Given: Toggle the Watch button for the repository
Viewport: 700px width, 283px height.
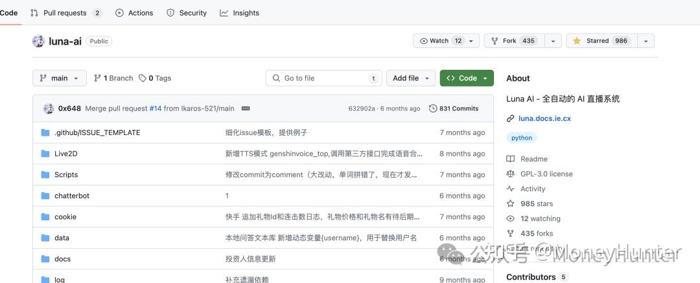Looking at the screenshot, I should tap(441, 41).
